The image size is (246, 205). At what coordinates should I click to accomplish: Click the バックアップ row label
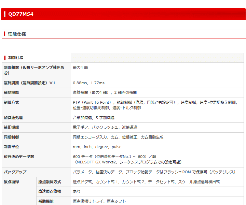tap(15, 172)
